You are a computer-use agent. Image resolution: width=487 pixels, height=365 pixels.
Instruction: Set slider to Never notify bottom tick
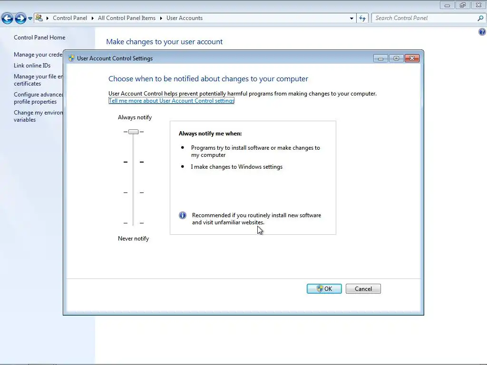[x=133, y=223]
